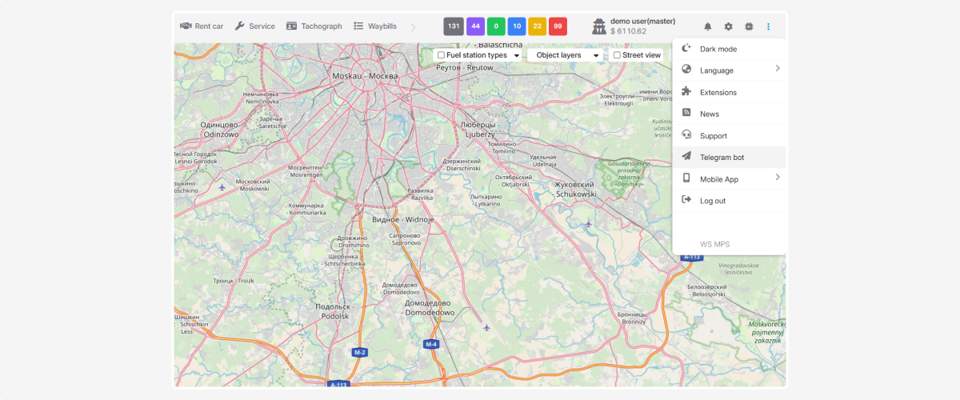The width and height of the screenshot is (960, 400).
Task: Click the notifications bell icon
Action: (x=707, y=26)
